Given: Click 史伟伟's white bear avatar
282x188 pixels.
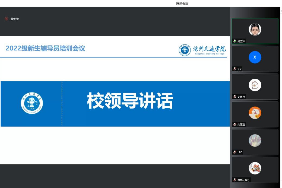Looking at the screenshot, I should coord(255,85).
